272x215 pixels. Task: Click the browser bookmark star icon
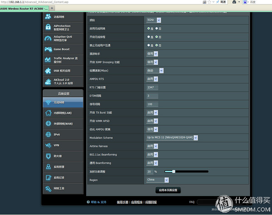coord(209,2)
